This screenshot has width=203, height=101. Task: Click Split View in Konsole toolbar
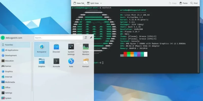pyautogui.click(x=93, y=3)
